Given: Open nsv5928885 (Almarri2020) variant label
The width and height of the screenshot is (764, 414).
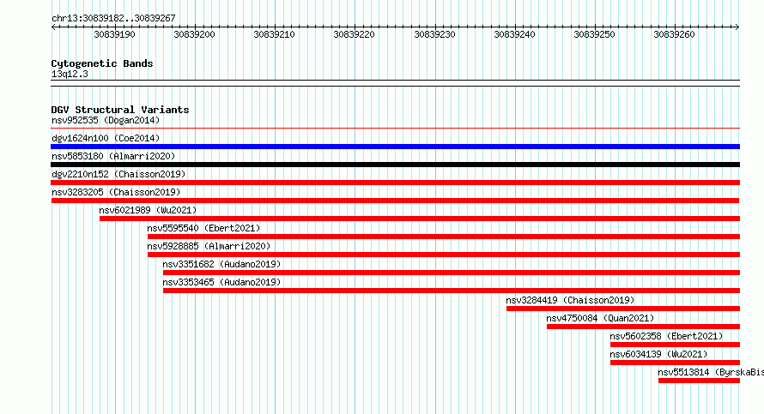Looking at the screenshot, I should coord(209,246).
